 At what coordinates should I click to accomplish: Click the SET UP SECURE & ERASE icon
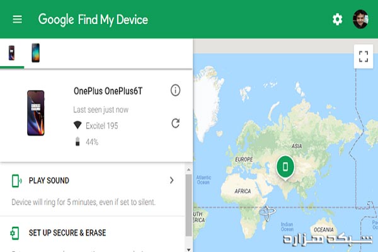14,233
